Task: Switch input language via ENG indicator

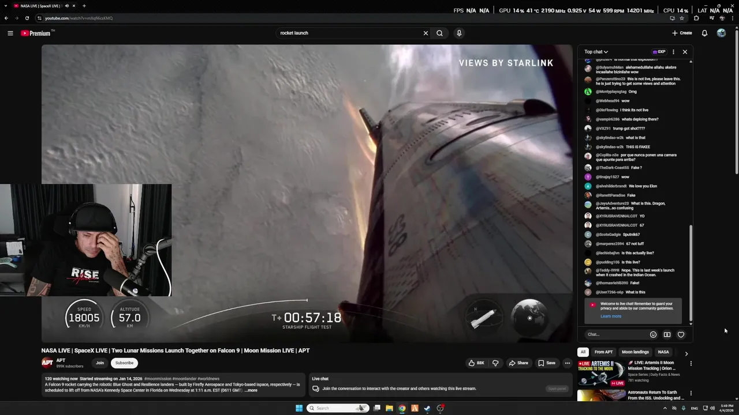Action: (695, 408)
